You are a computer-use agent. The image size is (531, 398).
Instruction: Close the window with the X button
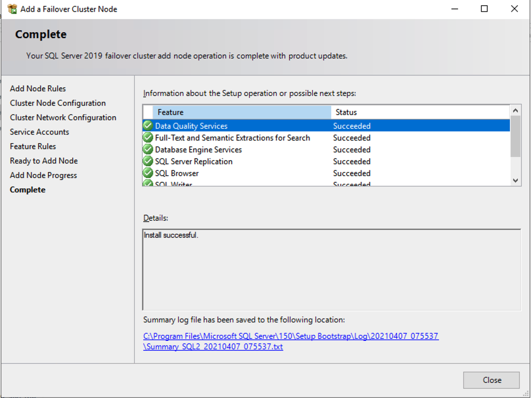[515, 9]
